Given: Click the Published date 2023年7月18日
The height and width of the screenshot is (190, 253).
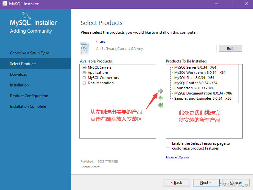Looking at the screenshot, I should 108,162.
